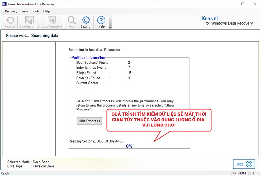Click the Hide Progress button
This screenshot has height=176, width=261.
[89, 121]
